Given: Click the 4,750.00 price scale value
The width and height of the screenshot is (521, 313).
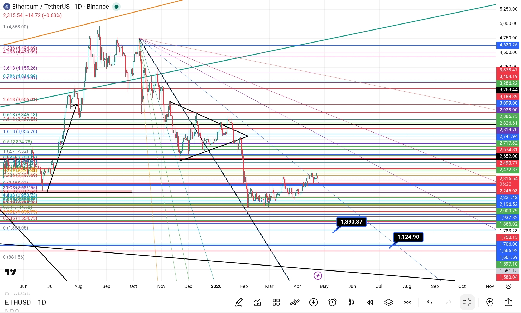Looking at the screenshot, I should 508,38.
